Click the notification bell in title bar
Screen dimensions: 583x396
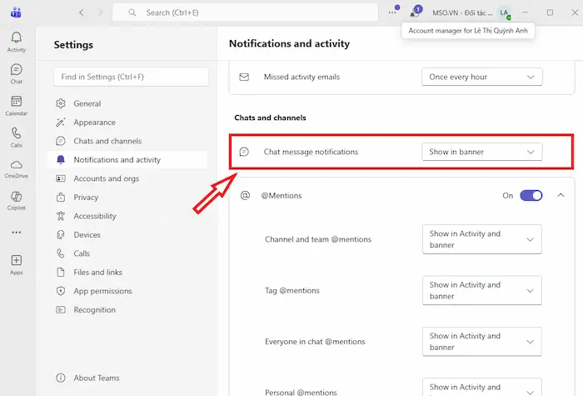pyautogui.click(x=416, y=13)
